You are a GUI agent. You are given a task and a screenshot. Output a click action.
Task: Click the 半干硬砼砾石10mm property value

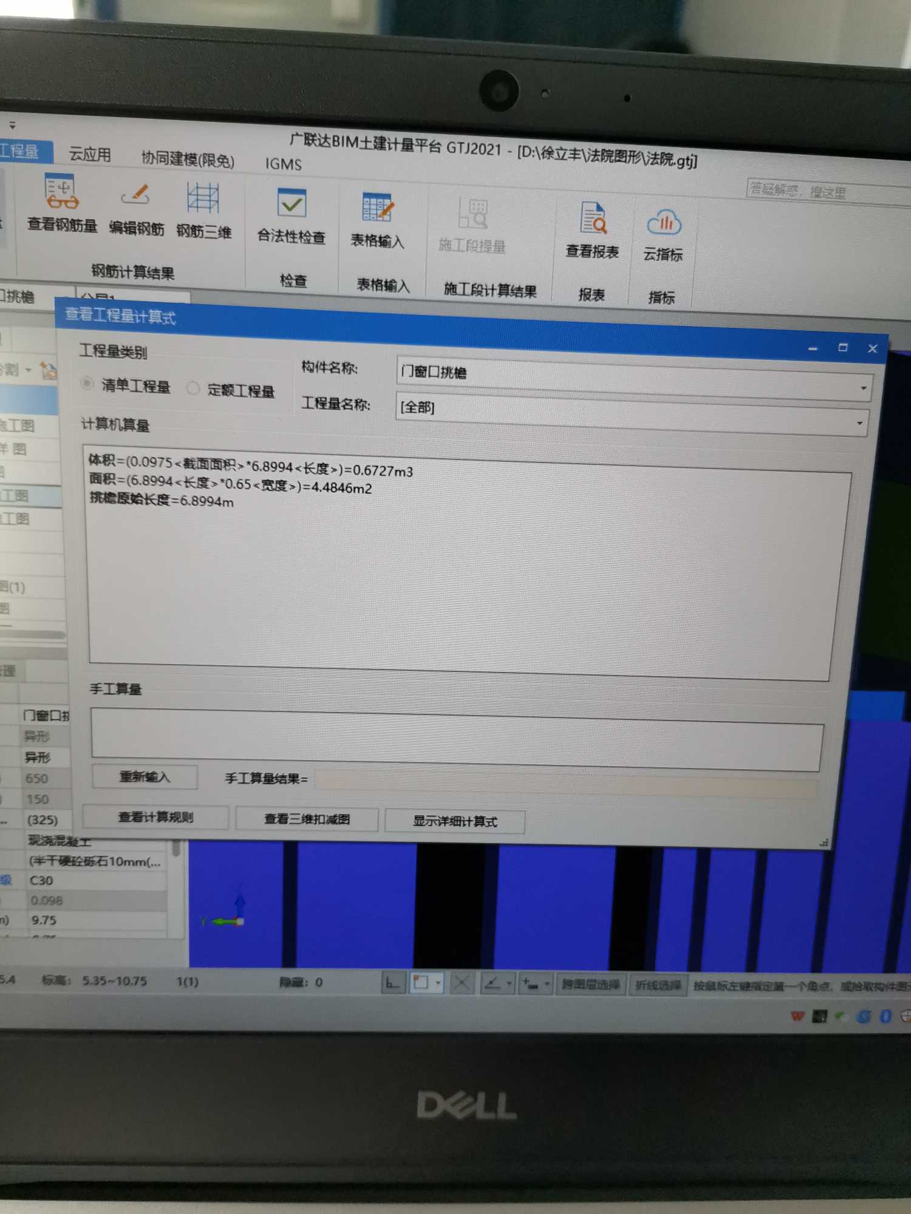[95, 861]
